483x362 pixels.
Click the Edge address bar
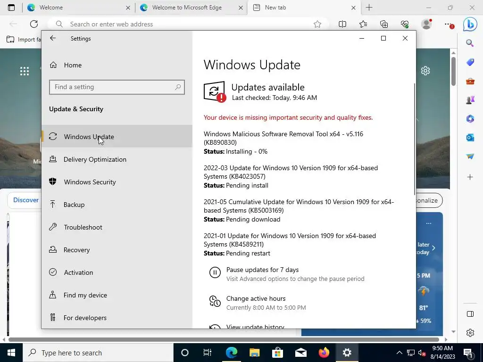coord(188,24)
